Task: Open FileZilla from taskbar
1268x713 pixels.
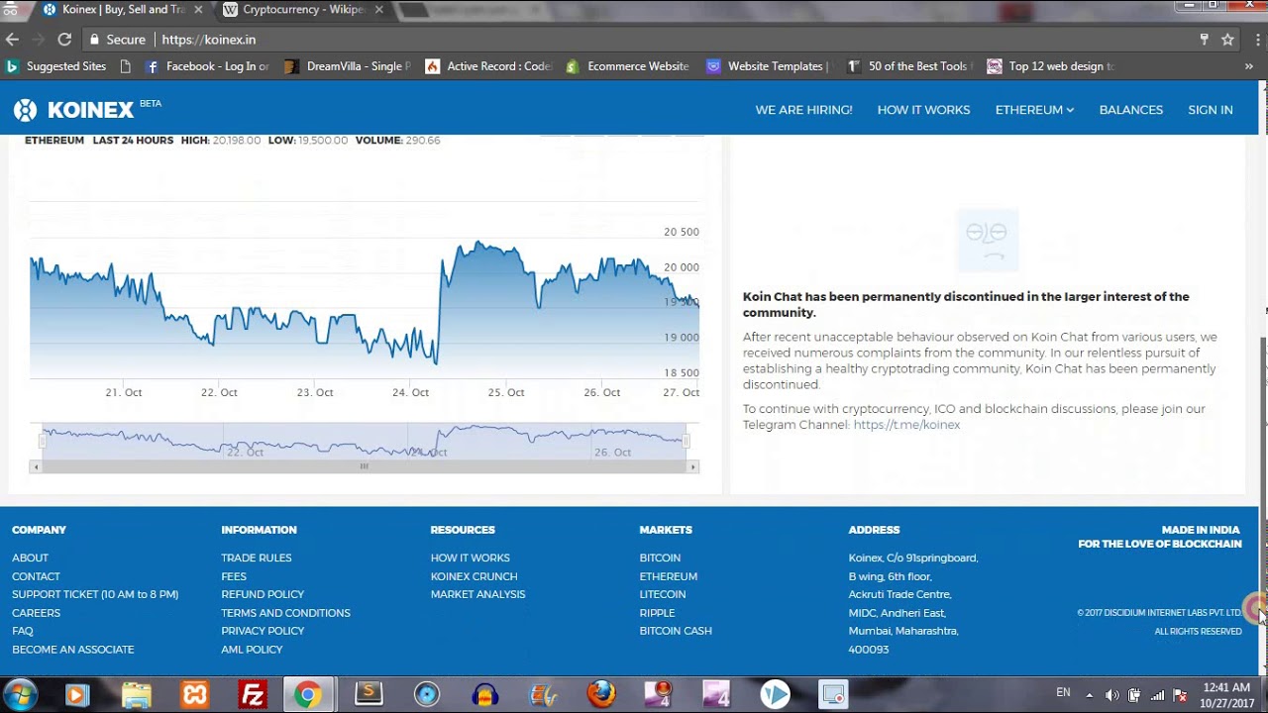Action: tap(252, 694)
